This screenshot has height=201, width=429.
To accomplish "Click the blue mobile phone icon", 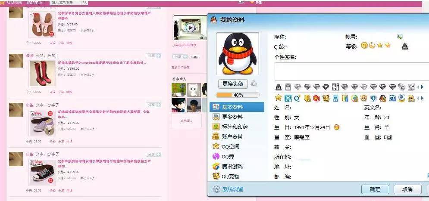I will point(335,98).
